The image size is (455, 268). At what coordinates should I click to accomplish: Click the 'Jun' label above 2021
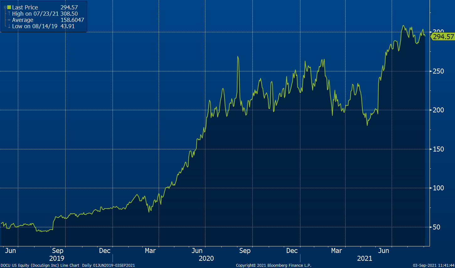(x=384, y=250)
